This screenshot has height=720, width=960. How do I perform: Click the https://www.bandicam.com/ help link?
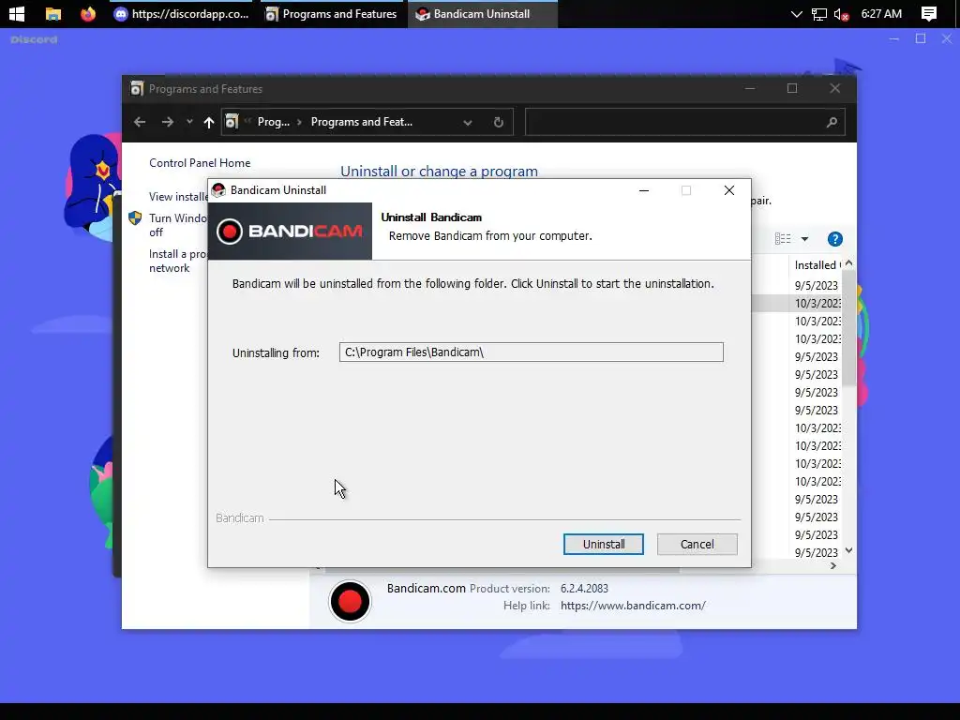(633, 606)
